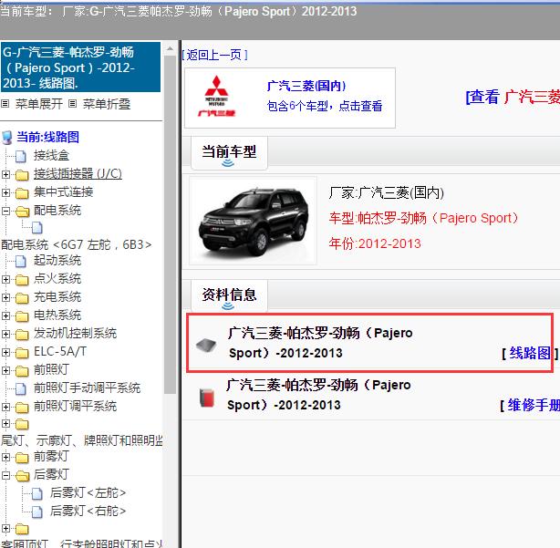Screen dimensions: 560x548
Task: Click the folder icon of 前照灯
Action: [x=22, y=370]
